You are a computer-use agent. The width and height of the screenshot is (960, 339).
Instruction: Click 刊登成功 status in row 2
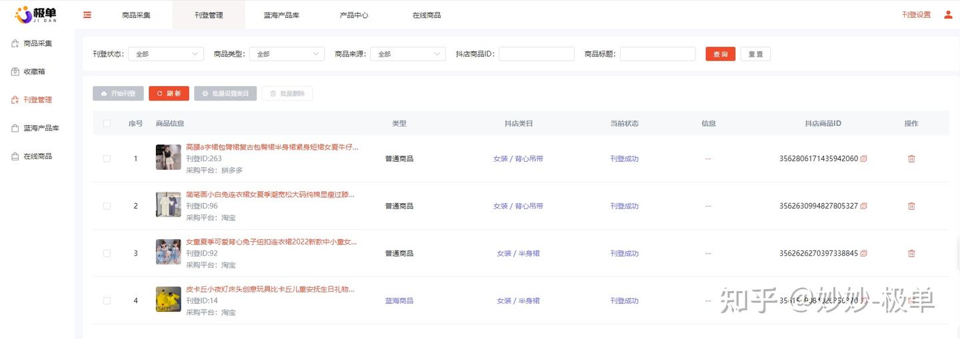pos(624,206)
